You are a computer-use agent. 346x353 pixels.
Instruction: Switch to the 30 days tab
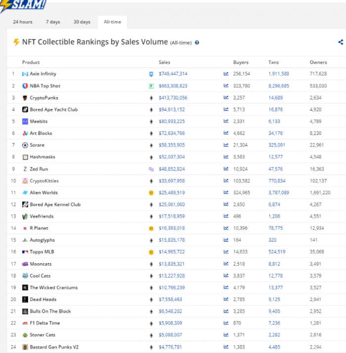(x=82, y=22)
